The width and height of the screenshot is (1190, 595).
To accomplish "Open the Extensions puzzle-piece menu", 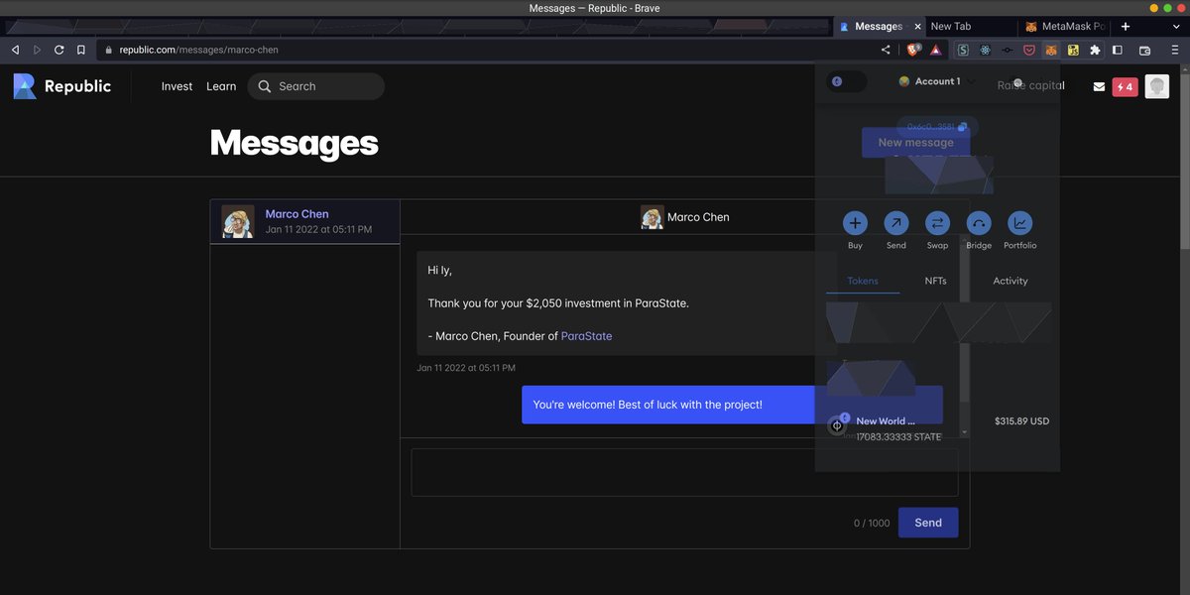I will [1095, 50].
